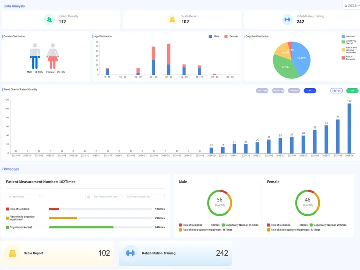Click the dumbbell icon beside Rehabilitation Training 242
This screenshot has width=360, height=270.
(x=130, y=253)
